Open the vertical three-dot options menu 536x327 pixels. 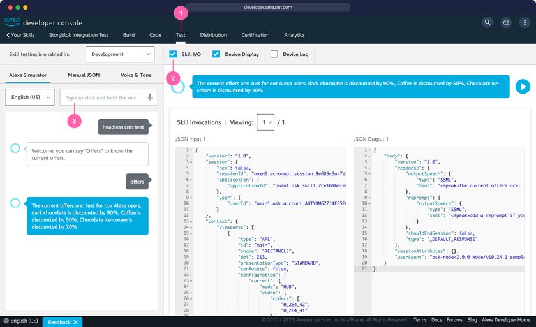(525, 22)
